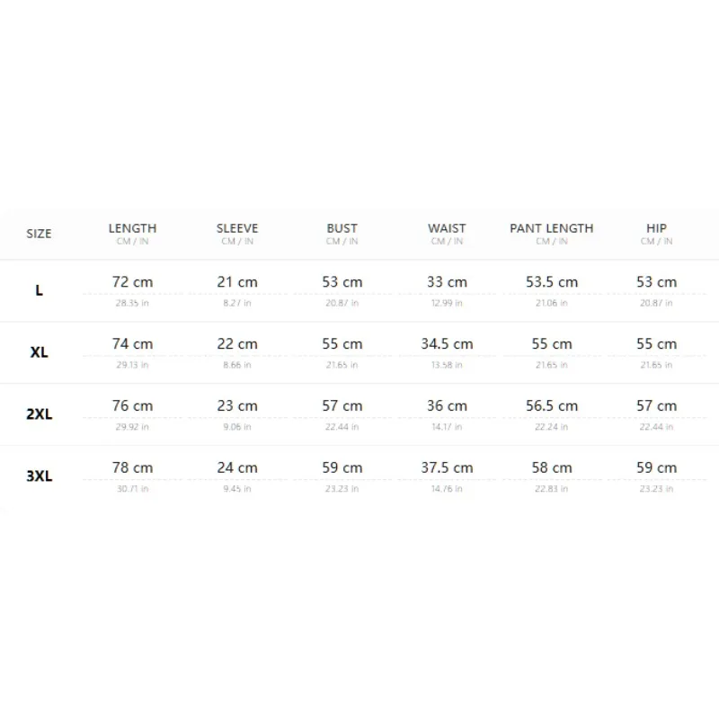This screenshot has height=719, width=719.
Task: Select the 34.5 cm waist value
Action: point(447,344)
